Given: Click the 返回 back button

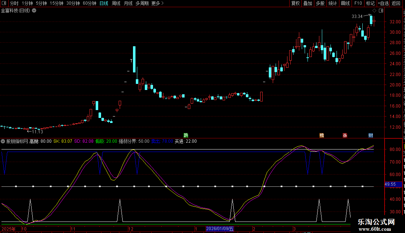Looking at the screenshot, I should pos(396,3).
